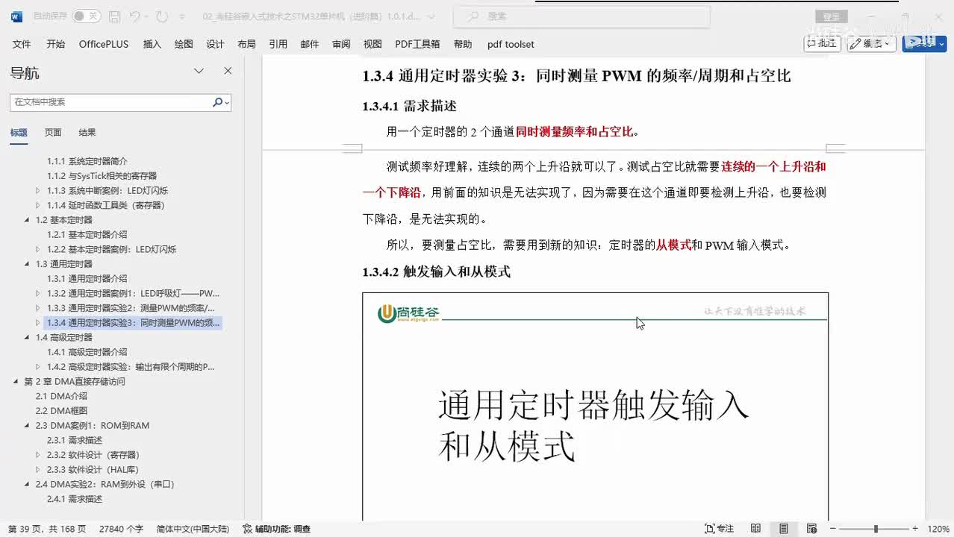The width and height of the screenshot is (954, 537).
Task: Go to heading 1.2.1 基本定时器介绍
Action: click(x=87, y=234)
